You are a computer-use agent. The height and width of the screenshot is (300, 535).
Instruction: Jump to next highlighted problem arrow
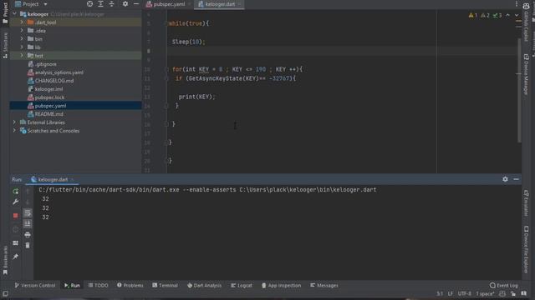(x=517, y=15)
